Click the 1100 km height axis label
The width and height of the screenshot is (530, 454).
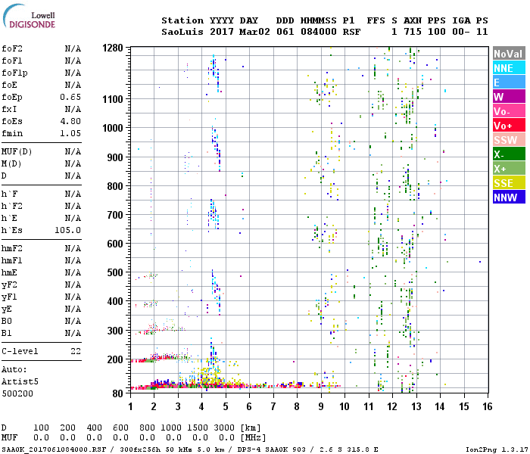(113, 99)
